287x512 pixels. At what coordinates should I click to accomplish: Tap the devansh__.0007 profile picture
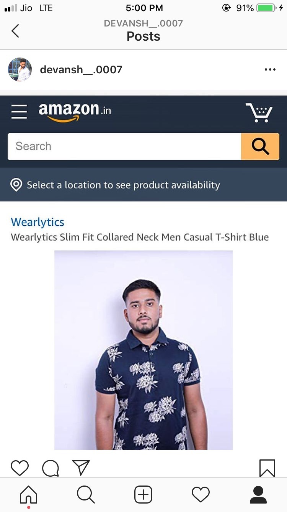[x=20, y=69]
